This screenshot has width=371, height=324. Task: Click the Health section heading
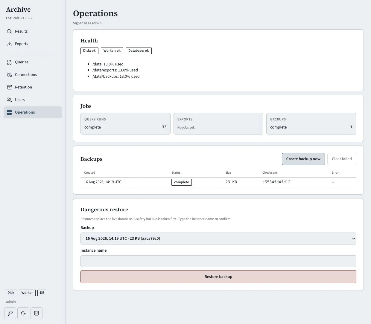coord(89,41)
